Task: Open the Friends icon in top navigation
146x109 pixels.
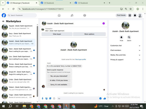Action: click(x=72, y=15)
